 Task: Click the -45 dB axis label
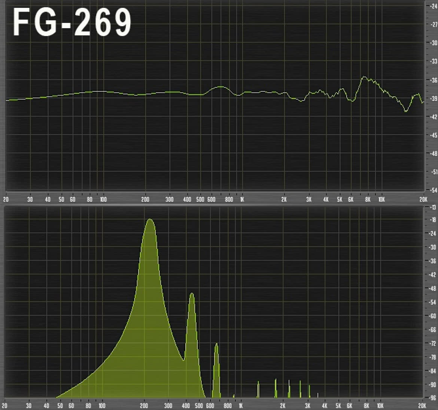tap(434, 135)
